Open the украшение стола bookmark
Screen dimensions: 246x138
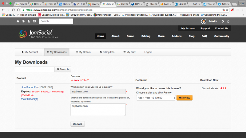coord(188,15)
